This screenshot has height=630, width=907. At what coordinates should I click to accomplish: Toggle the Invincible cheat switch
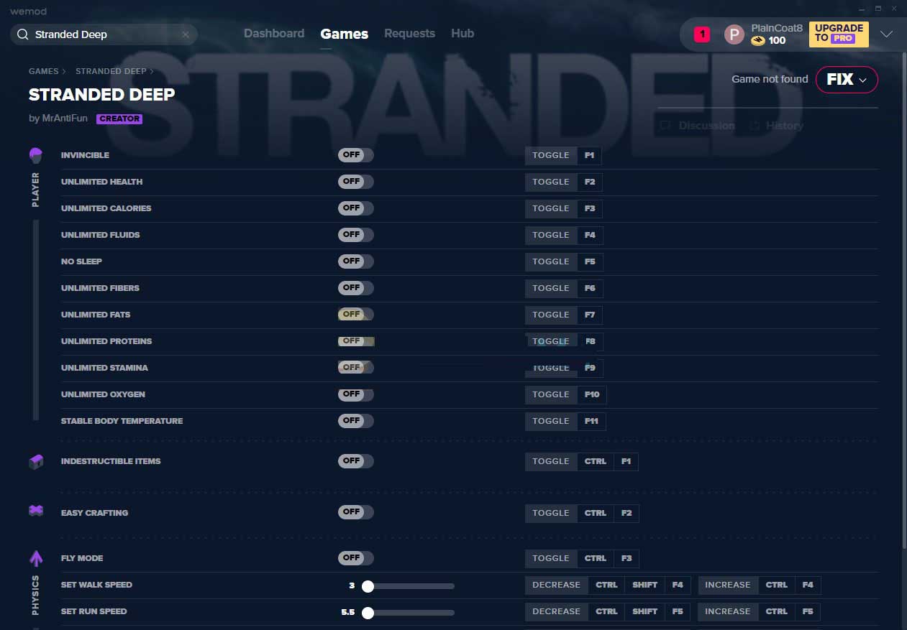click(x=356, y=155)
